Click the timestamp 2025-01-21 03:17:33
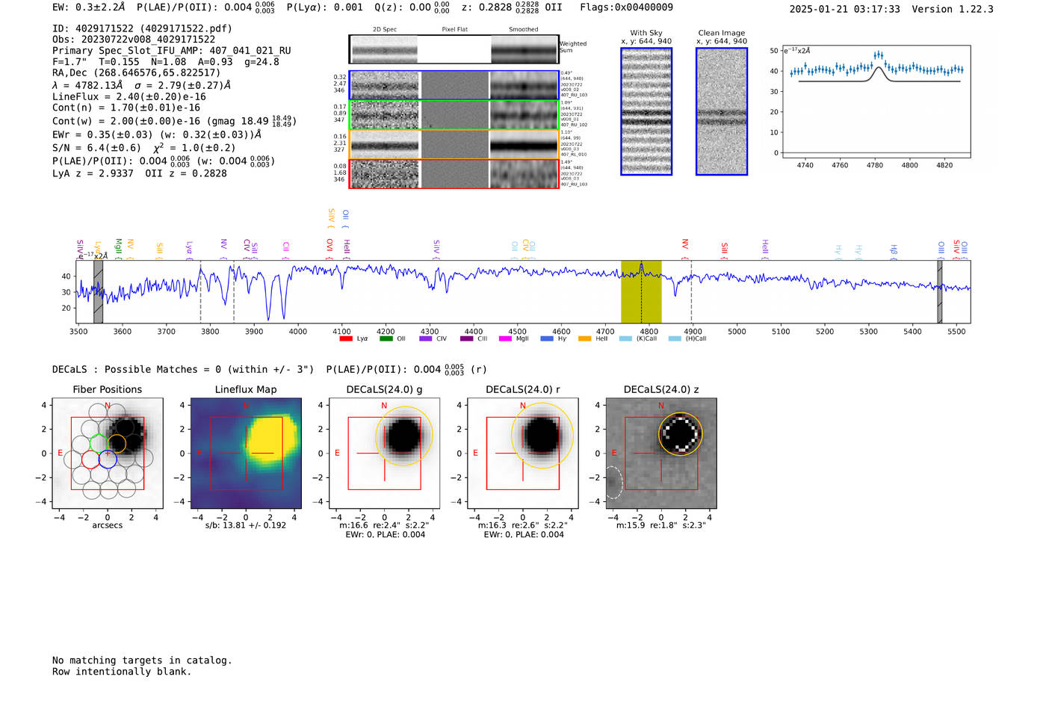 (845, 9)
